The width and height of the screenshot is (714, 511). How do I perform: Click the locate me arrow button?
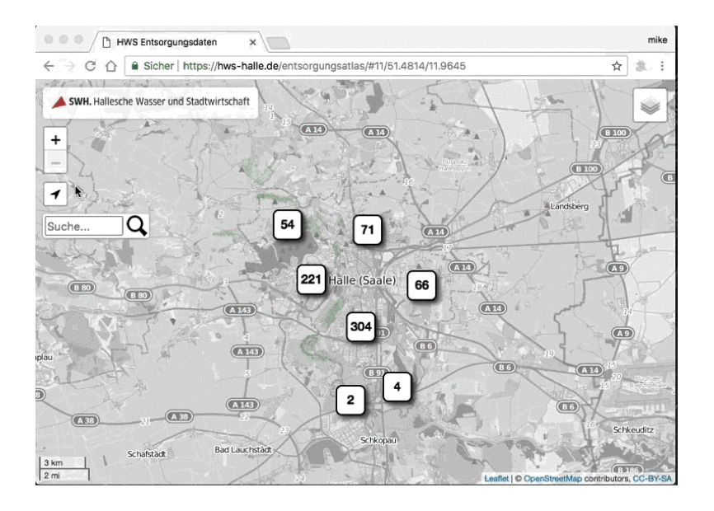point(55,194)
